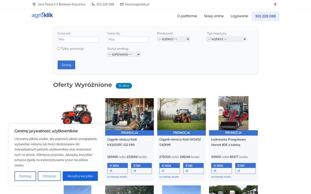Focus the Cena do Max field
The width and height of the screenshot is (311, 194).
pyautogui.click(x=128, y=39)
